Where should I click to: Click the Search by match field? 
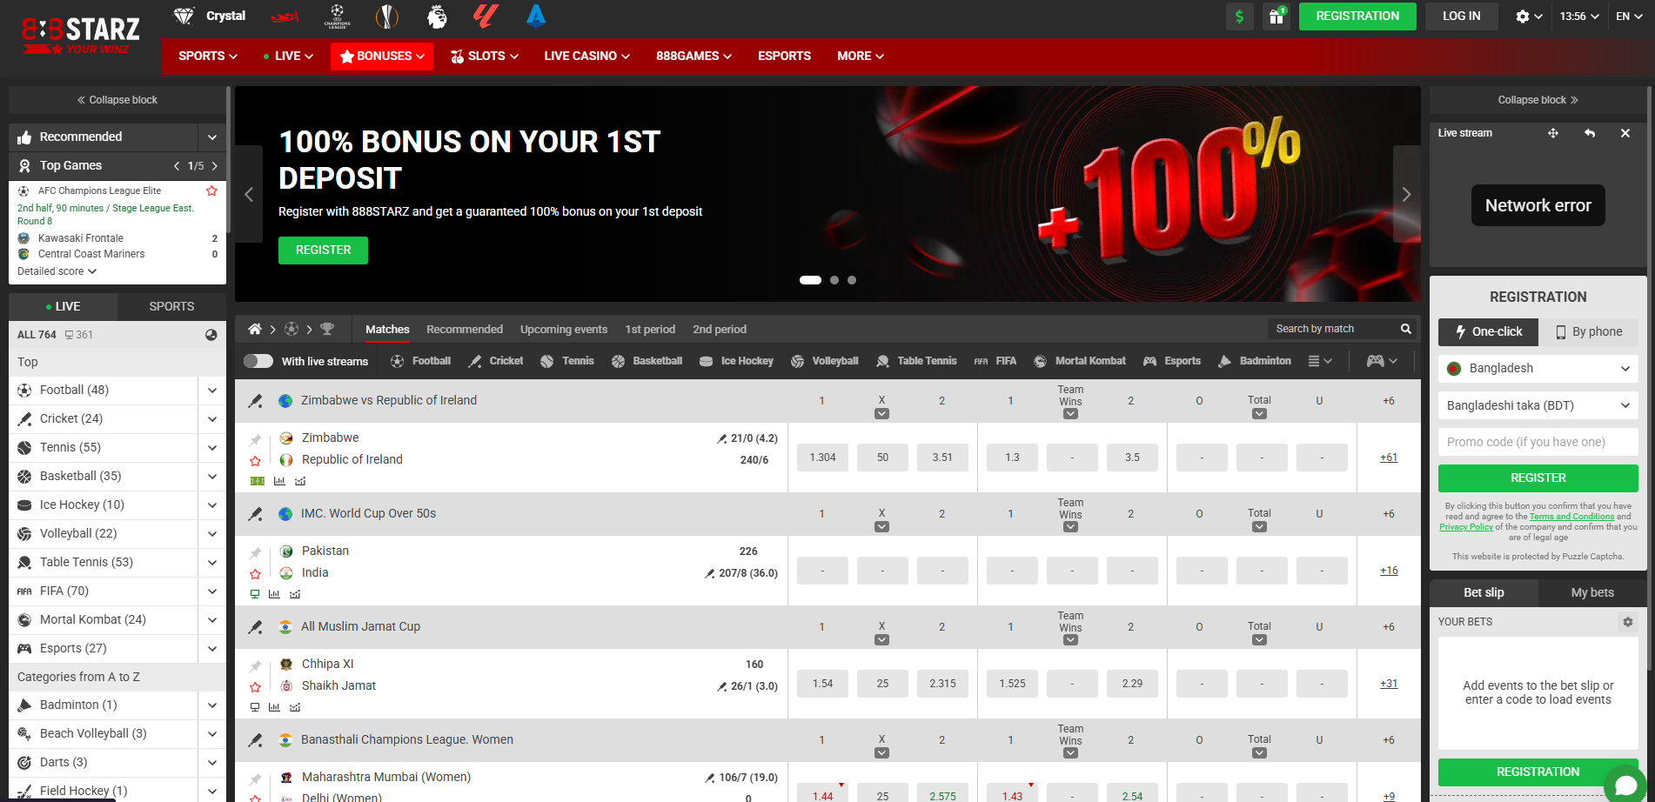1331,329
